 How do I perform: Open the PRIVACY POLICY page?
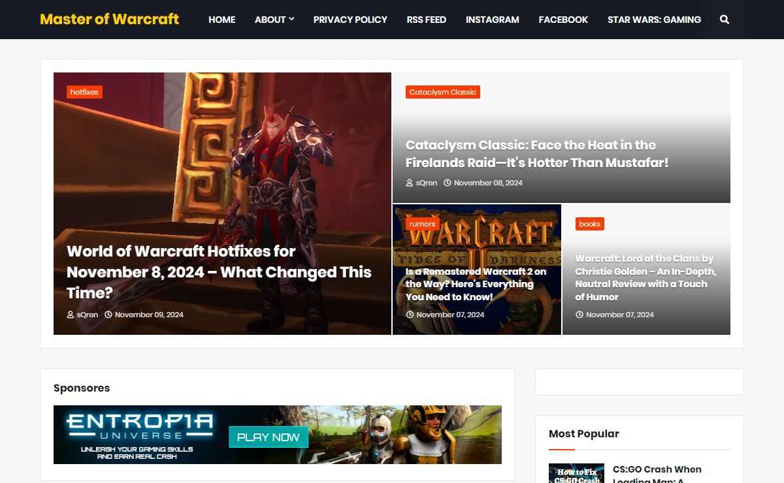click(350, 20)
